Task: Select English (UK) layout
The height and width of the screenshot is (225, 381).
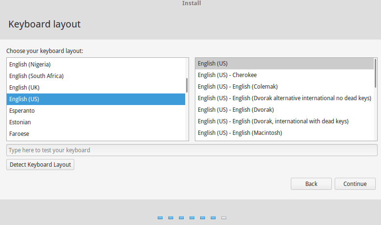Action: click(x=24, y=87)
